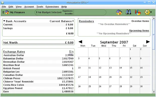This screenshot has width=156, height=97.
Task: Open the Reminders link
Action: pyautogui.click(x=86, y=21)
